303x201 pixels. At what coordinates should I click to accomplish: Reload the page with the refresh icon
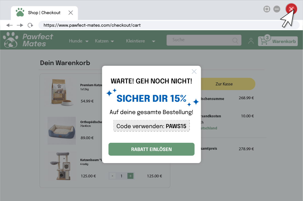tap(30, 25)
